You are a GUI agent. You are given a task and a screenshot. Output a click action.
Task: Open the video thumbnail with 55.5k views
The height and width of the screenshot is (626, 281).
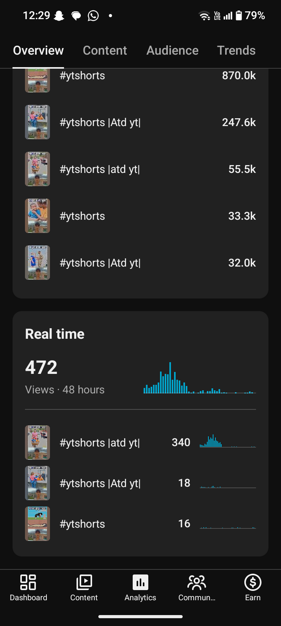click(x=37, y=169)
